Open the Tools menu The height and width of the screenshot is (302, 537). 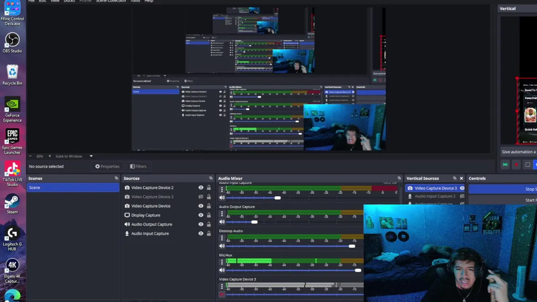(x=135, y=1)
